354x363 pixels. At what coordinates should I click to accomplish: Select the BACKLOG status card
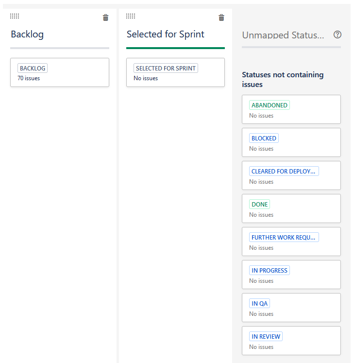[60, 72]
